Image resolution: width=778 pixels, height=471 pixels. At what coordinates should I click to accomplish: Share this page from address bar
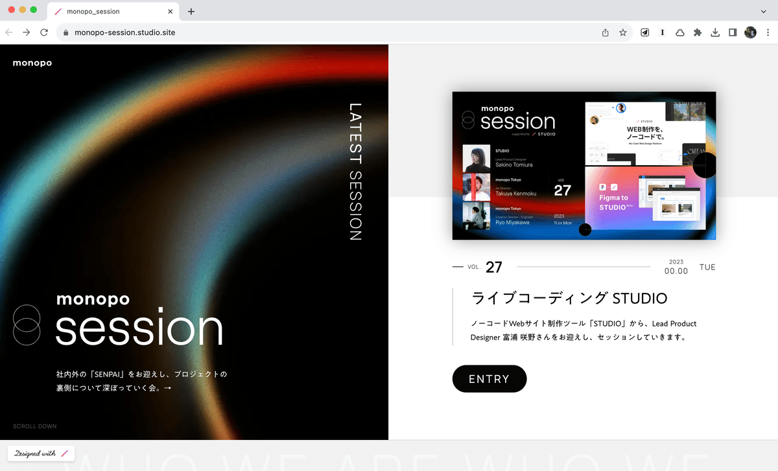point(606,32)
